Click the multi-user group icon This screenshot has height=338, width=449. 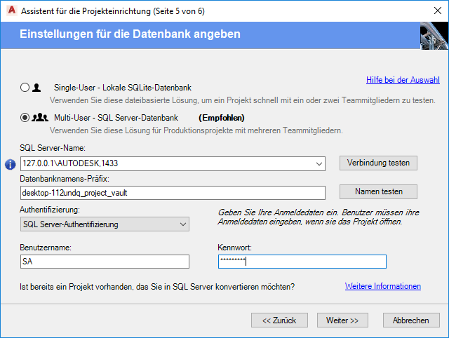(x=40, y=117)
